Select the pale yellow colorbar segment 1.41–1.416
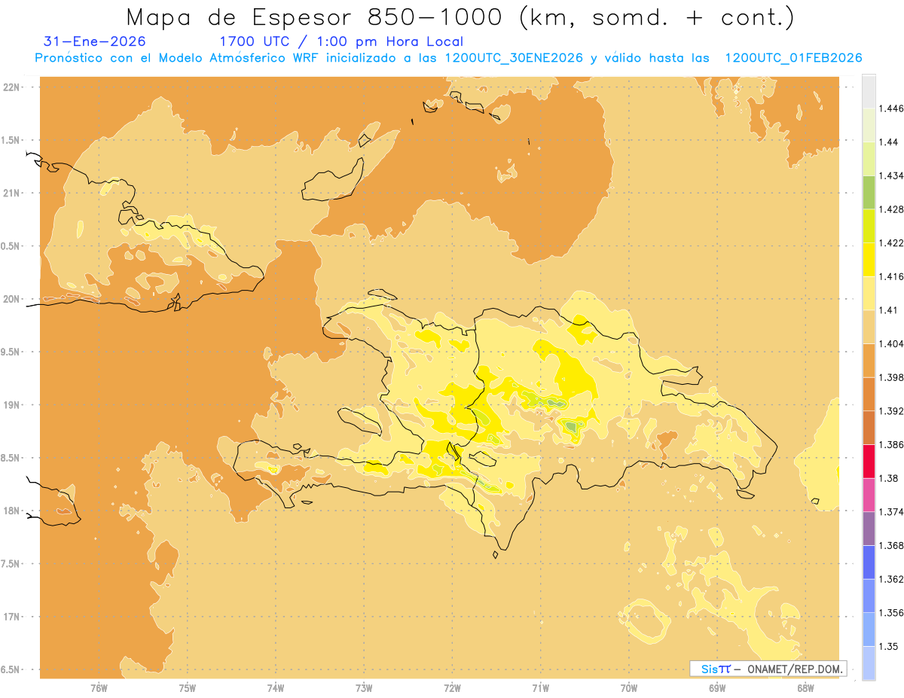904x698 pixels. (869, 293)
